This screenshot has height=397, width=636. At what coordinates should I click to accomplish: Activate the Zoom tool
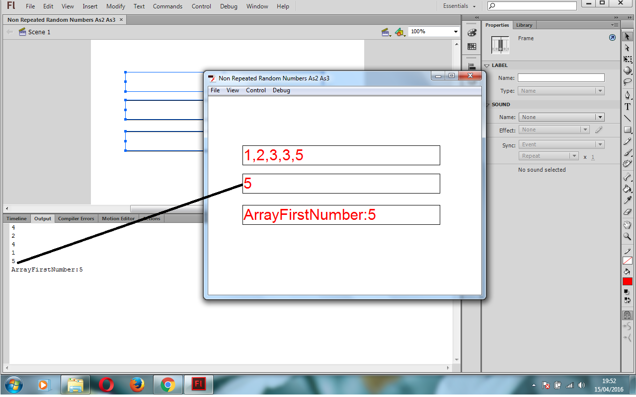[x=627, y=237]
